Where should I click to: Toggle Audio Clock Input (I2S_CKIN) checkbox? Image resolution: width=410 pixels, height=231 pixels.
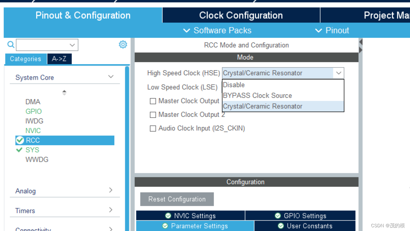click(x=153, y=128)
